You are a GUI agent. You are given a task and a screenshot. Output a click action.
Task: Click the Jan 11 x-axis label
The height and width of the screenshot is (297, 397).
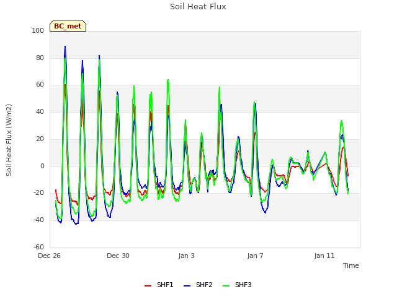(x=324, y=256)
